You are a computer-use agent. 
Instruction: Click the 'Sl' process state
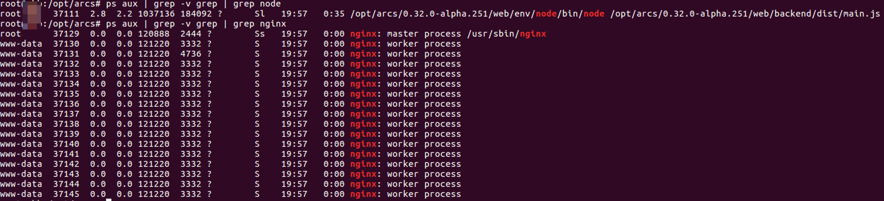click(260, 14)
